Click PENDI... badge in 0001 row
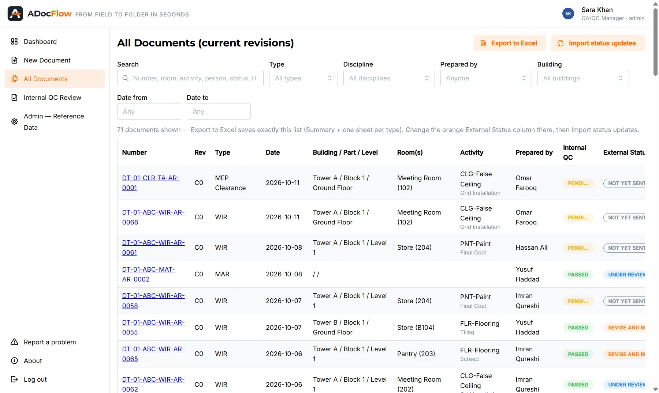Image resolution: width=659 pixels, height=393 pixels. coord(578,183)
